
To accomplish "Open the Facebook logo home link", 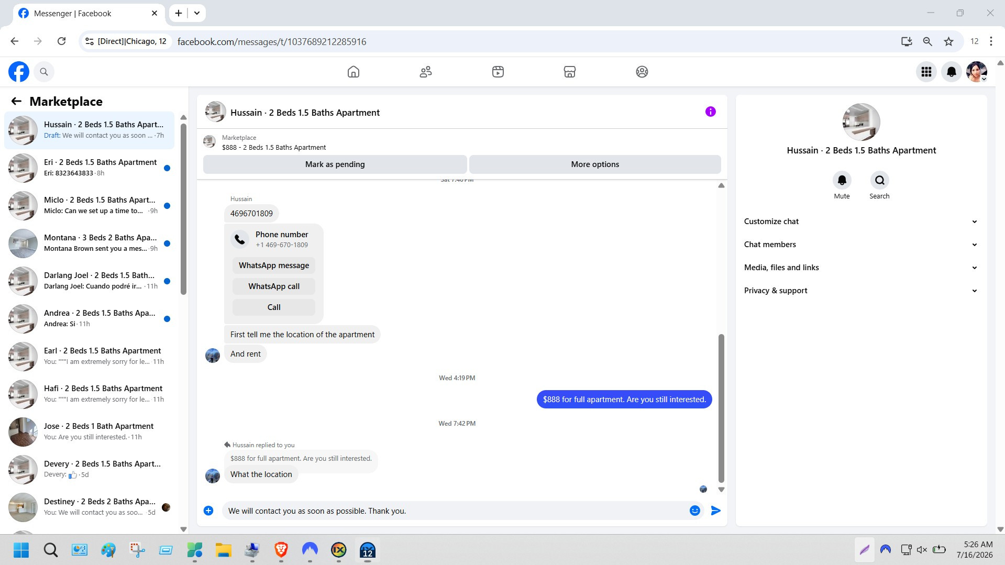I will tap(19, 72).
